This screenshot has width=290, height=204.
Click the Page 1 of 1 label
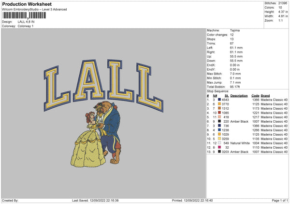pos(280,200)
